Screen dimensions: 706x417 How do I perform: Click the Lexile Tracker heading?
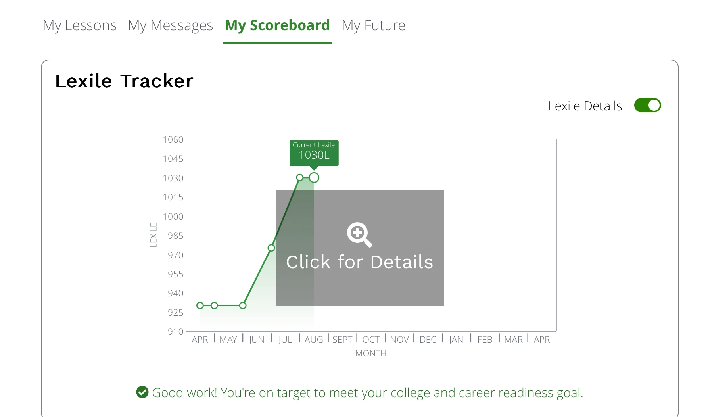(x=124, y=81)
